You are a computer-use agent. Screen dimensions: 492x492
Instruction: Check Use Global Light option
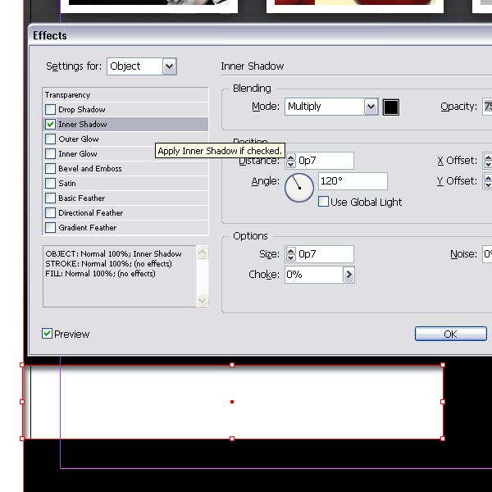click(323, 202)
